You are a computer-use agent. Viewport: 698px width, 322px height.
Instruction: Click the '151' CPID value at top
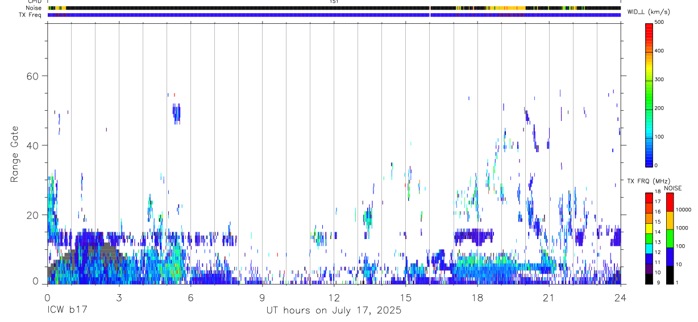point(334,2)
